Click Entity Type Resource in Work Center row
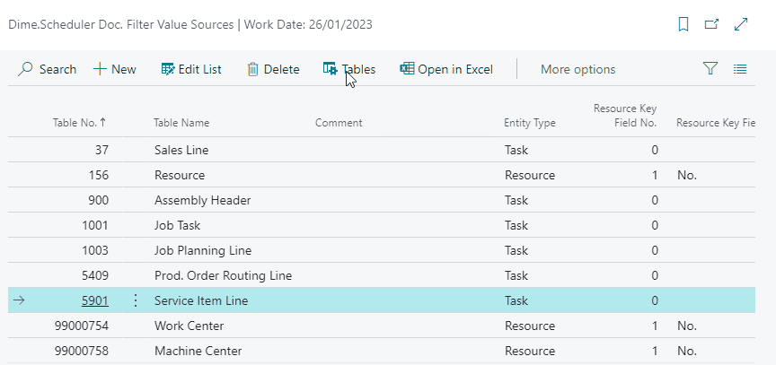 click(530, 326)
